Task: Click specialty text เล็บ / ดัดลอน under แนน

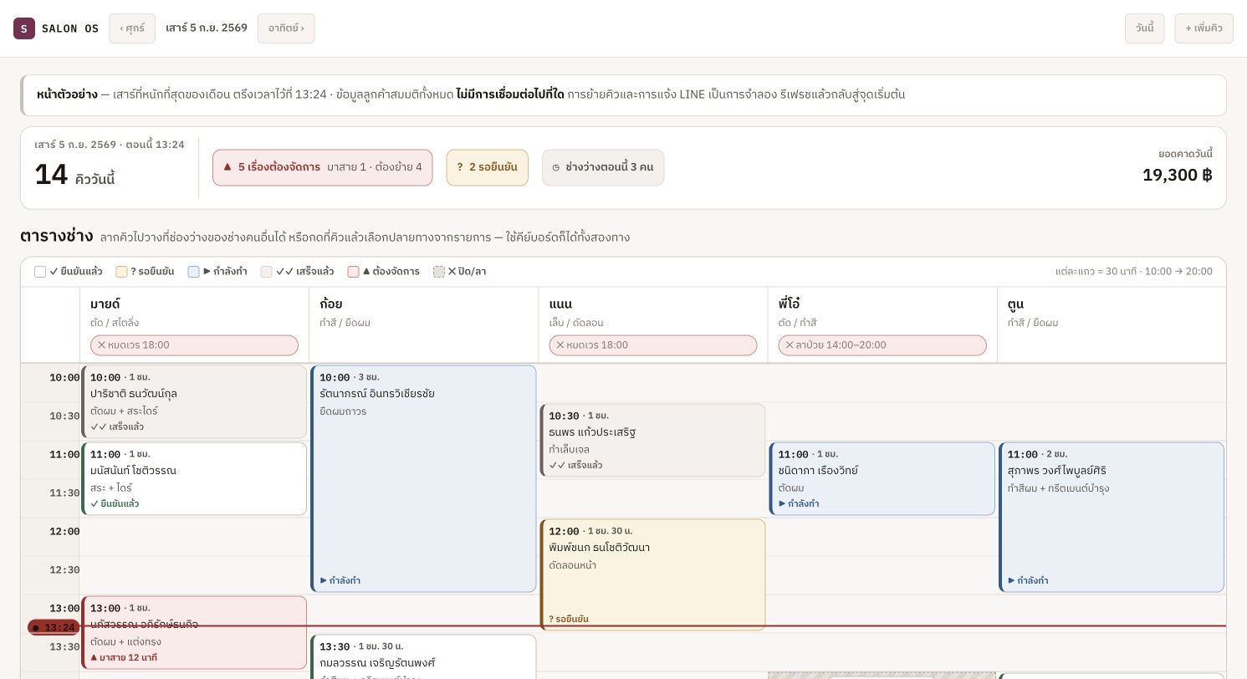Action: (575, 323)
